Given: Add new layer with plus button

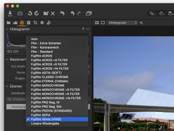Looking at the screenshot, I should pos(141,23).
